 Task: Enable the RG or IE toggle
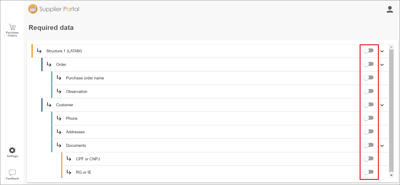369,172
